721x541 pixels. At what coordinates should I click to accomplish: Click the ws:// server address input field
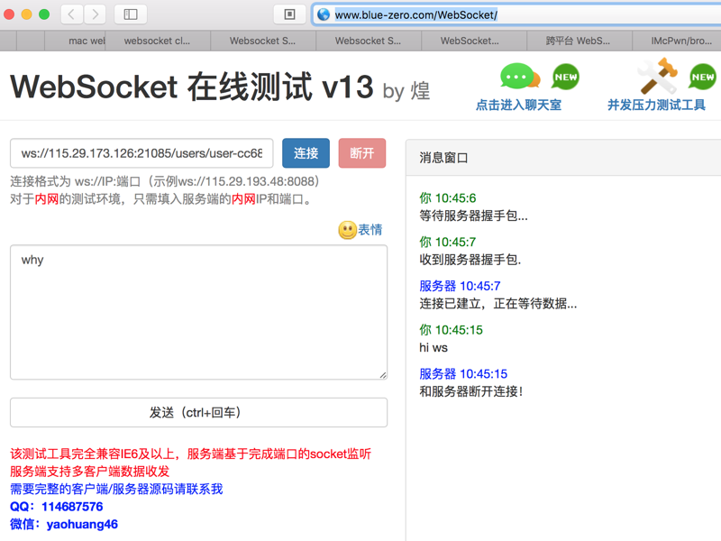tap(141, 153)
